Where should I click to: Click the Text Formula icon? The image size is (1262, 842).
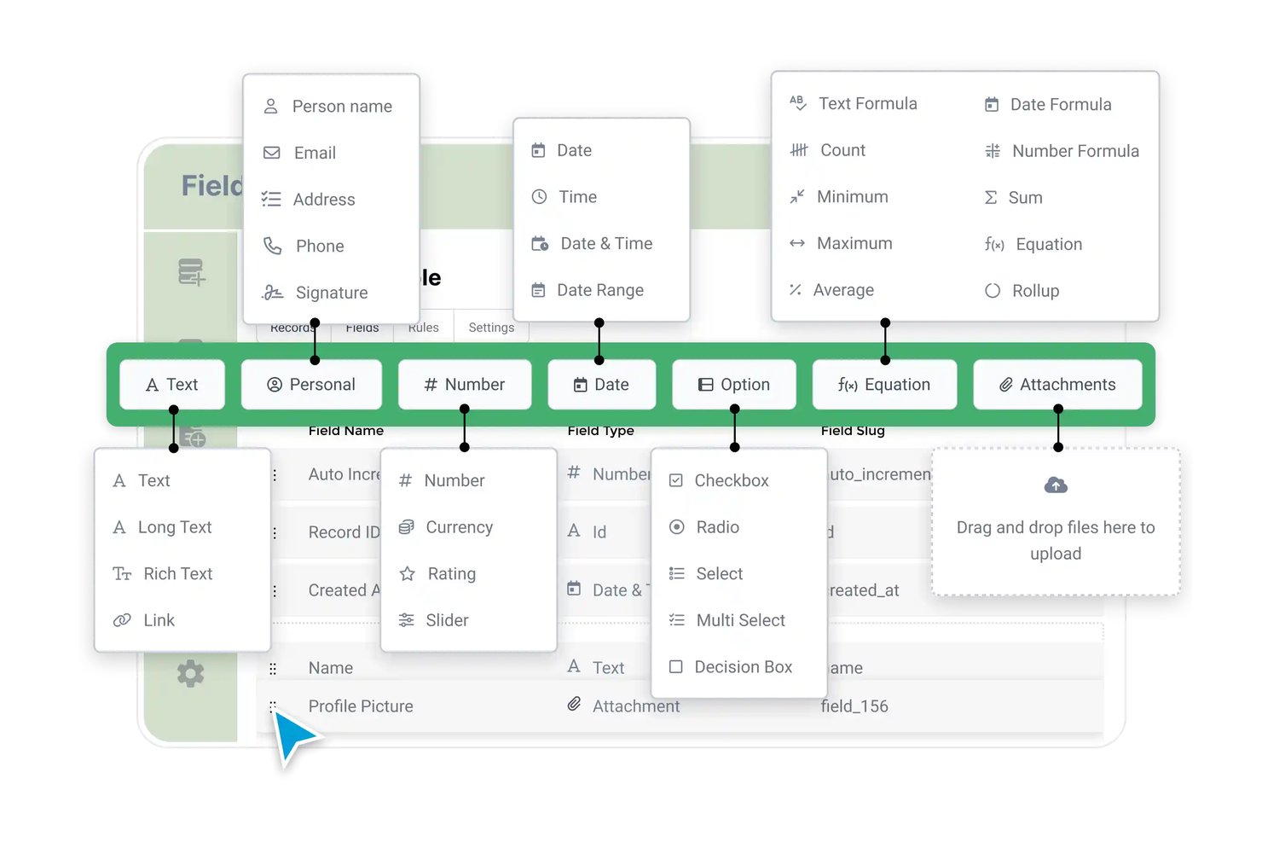click(x=798, y=103)
